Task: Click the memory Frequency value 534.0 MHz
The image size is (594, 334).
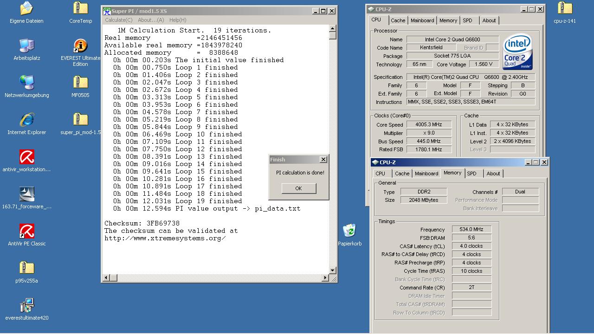Action: [471, 229]
